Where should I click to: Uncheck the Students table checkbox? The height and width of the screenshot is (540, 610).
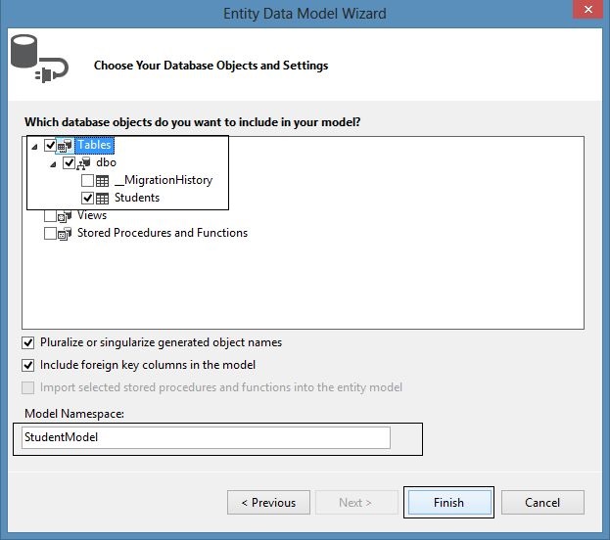(x=87, y=198)
